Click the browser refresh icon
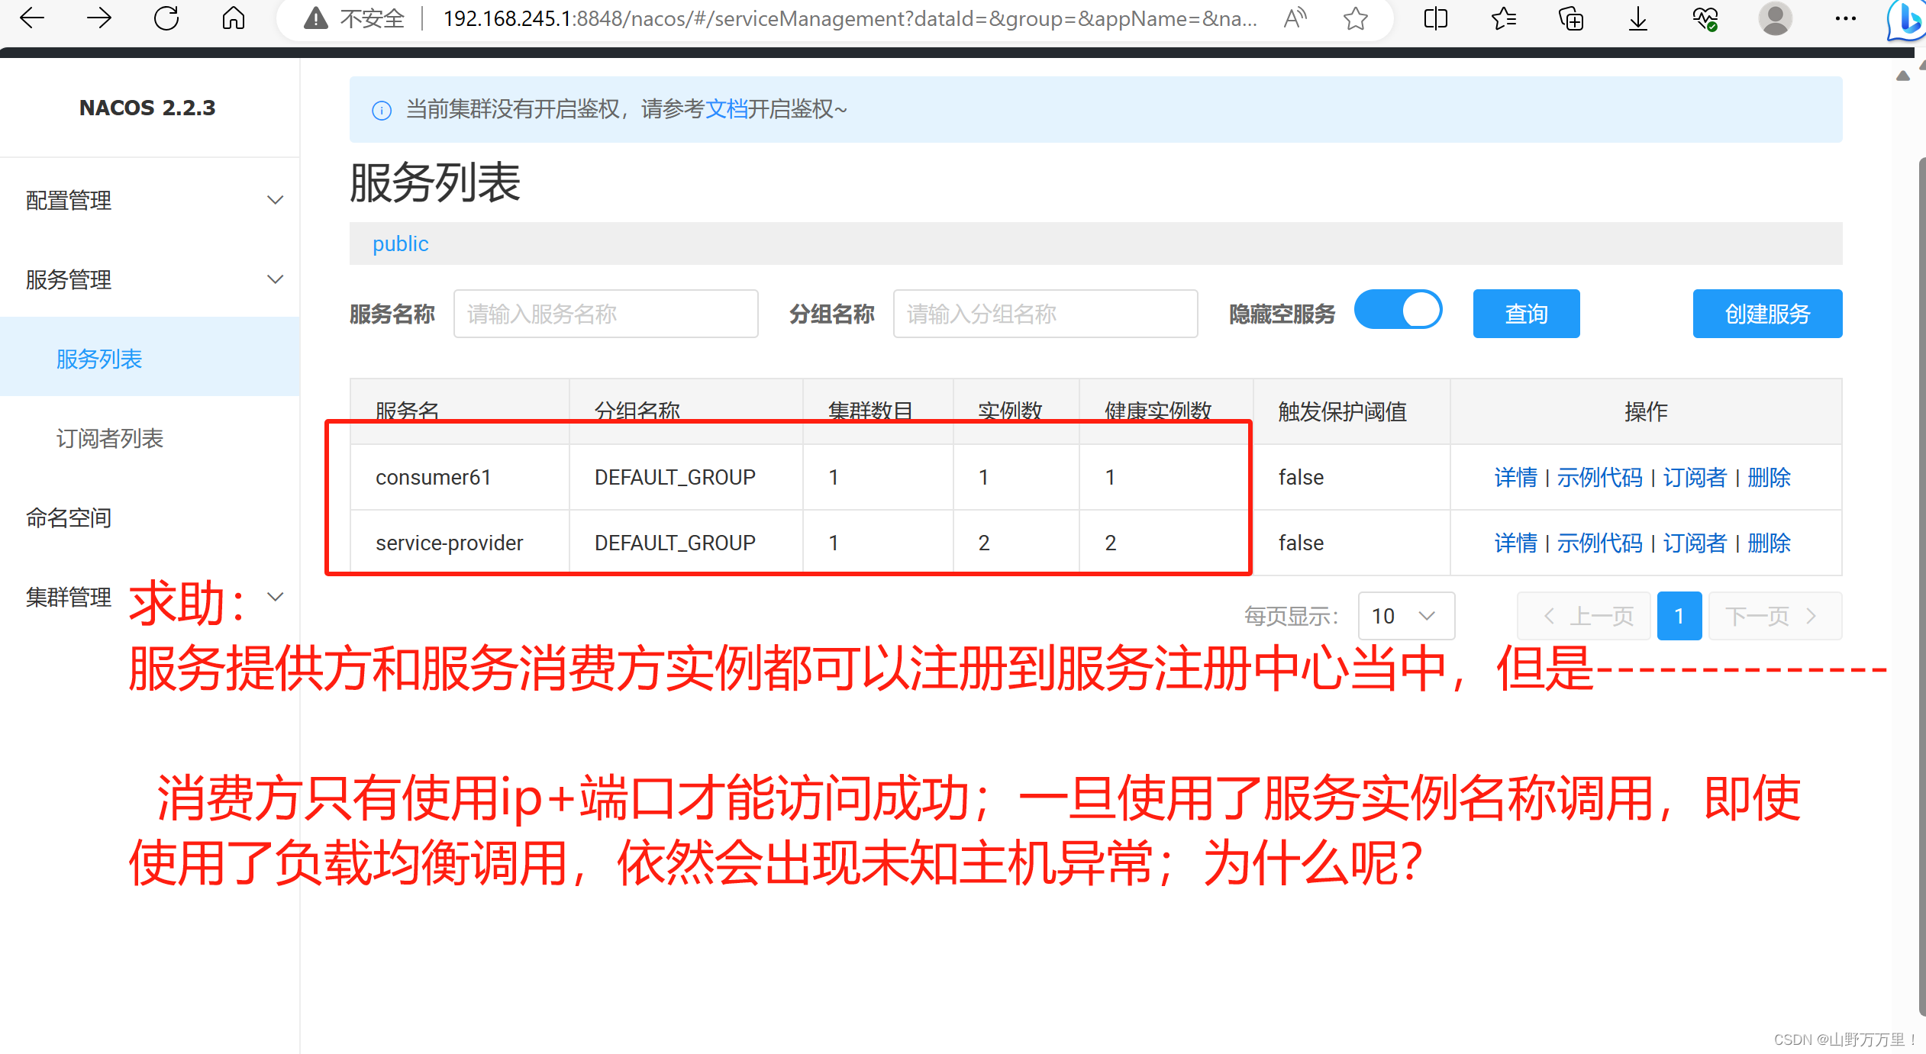This screenshot has width=1926, height=1054. (x=166, y=18)
